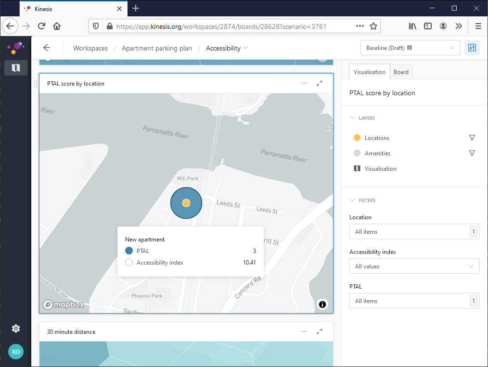The height and width of the screenshot is (367, 488).
Task: Show tracking protection shield info
Action: pos(96,26)
